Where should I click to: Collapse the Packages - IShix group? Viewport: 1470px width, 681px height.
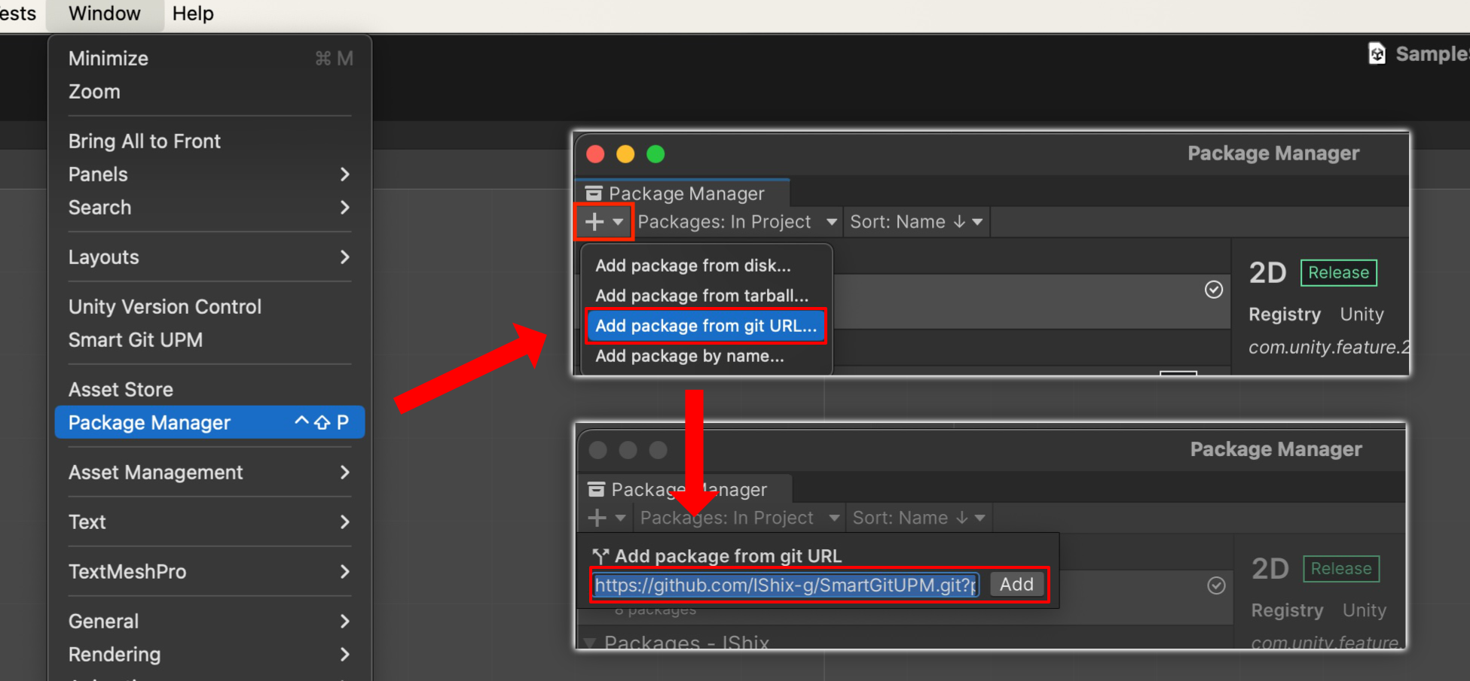pos(590,643)
